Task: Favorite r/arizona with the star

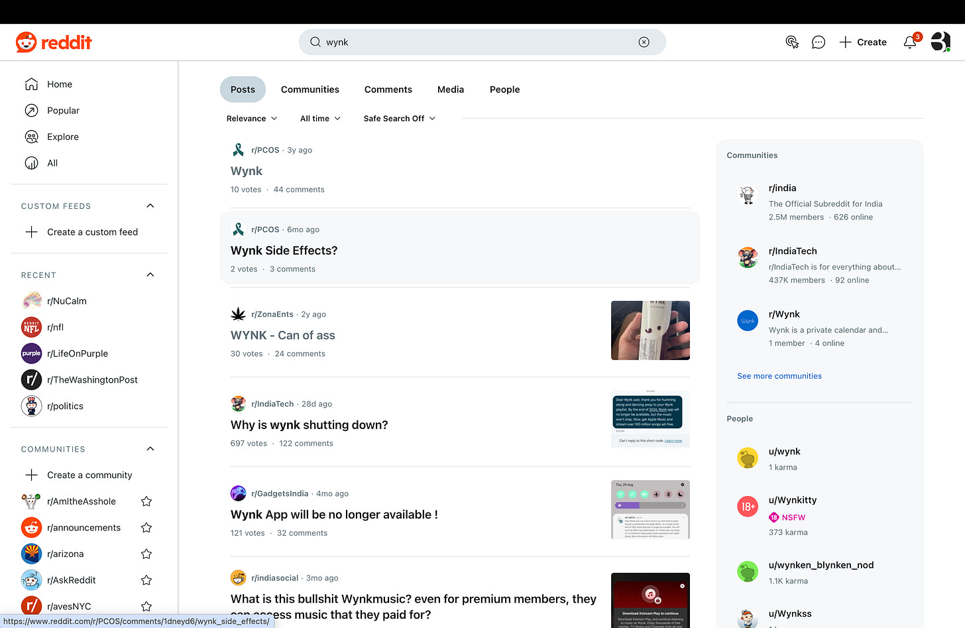Action: click(146, 554)
